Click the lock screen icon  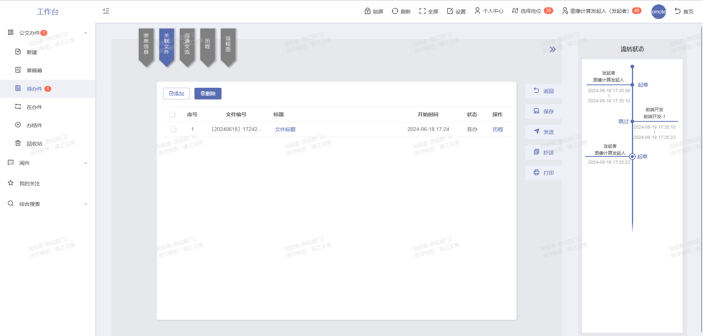[368, 11]
